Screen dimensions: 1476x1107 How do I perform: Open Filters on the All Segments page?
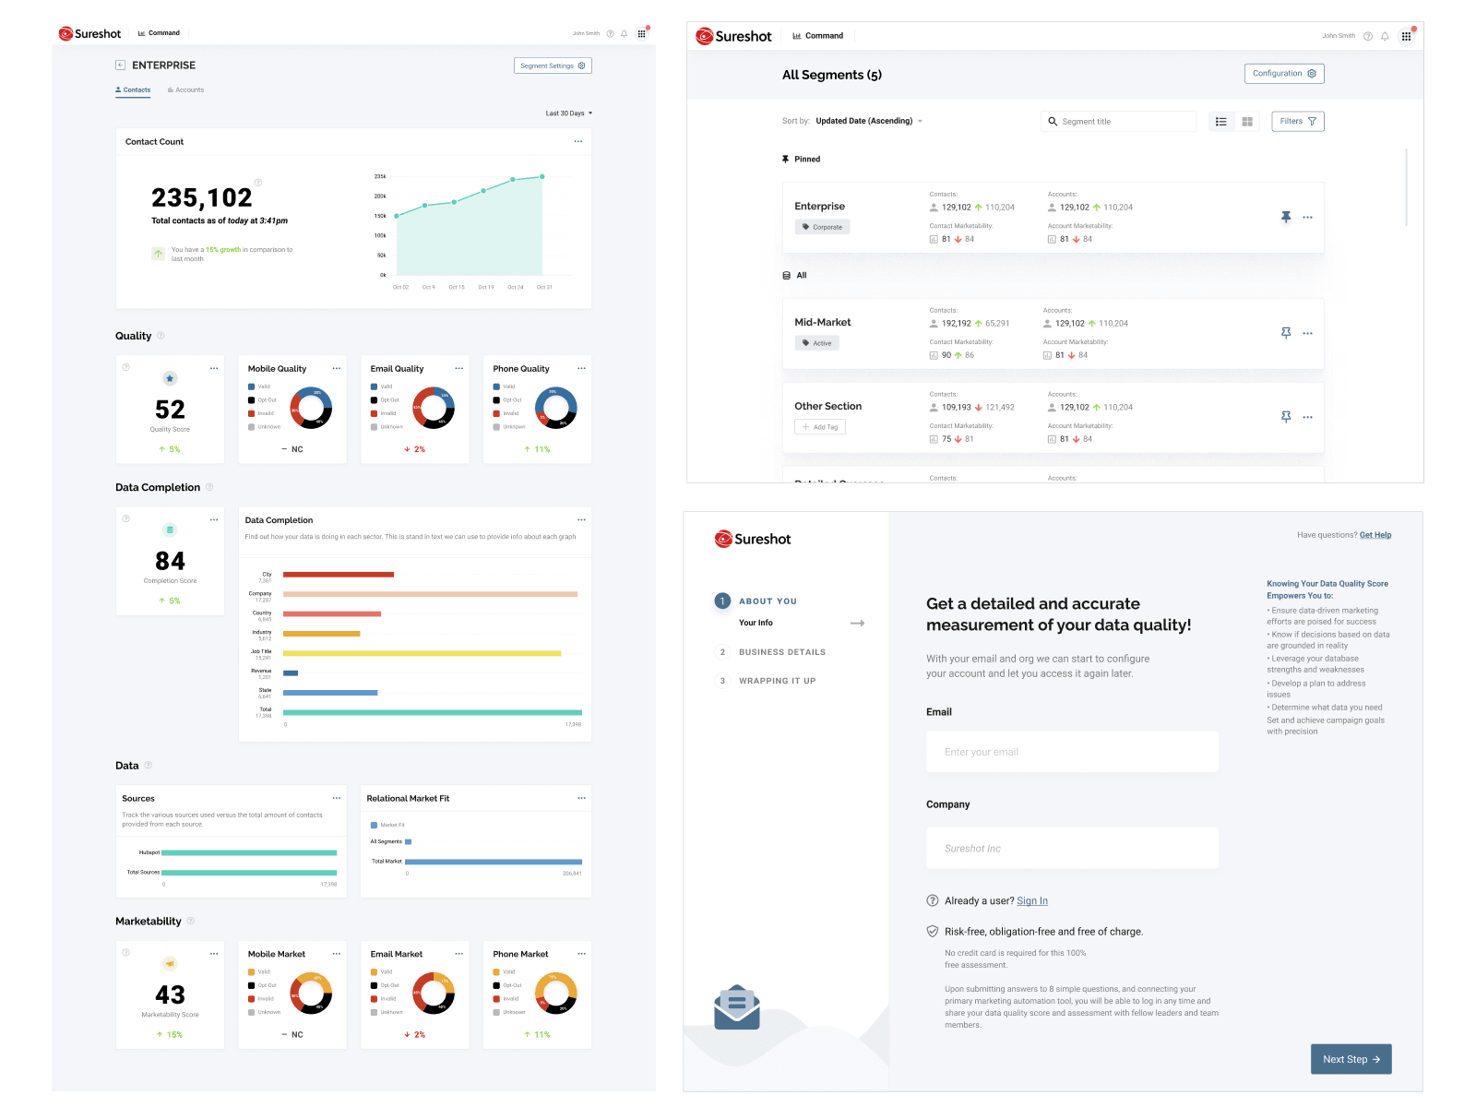tap(1297, 121)
